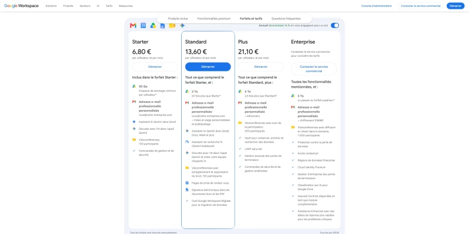Click the Drive icon next to Enterprise 5 To
Screen dimensions: 469x234
pos(293,96)
